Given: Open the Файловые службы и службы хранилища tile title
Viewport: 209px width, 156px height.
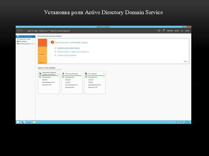Looking at the screenshot, I should [x=49, y=74].
